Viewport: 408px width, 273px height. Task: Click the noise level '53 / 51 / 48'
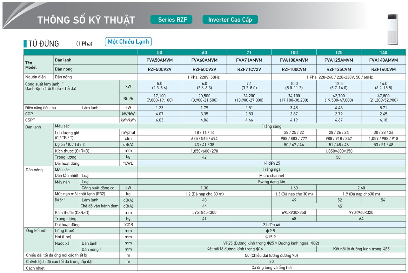(x=383, y=145)
